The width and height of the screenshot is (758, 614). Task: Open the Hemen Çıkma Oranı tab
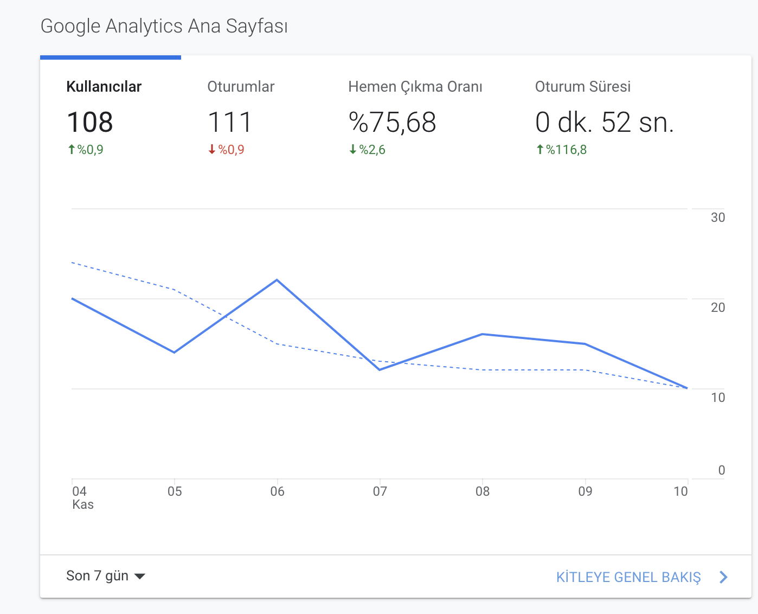pos(415,117)
